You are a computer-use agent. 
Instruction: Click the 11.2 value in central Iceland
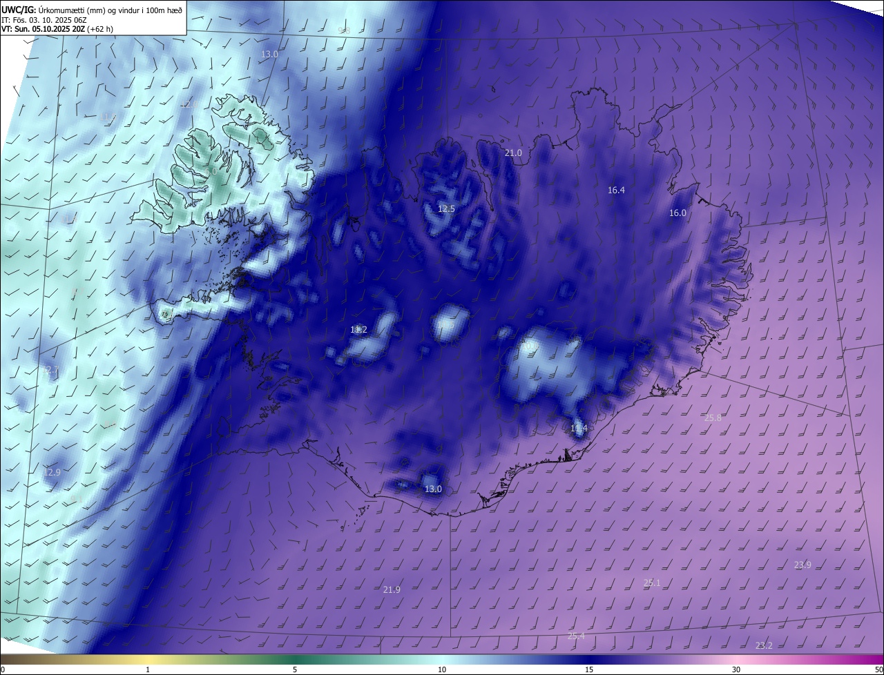358,330
